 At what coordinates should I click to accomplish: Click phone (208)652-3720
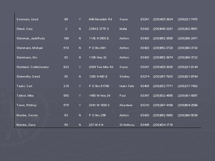(x=163, y=48)
